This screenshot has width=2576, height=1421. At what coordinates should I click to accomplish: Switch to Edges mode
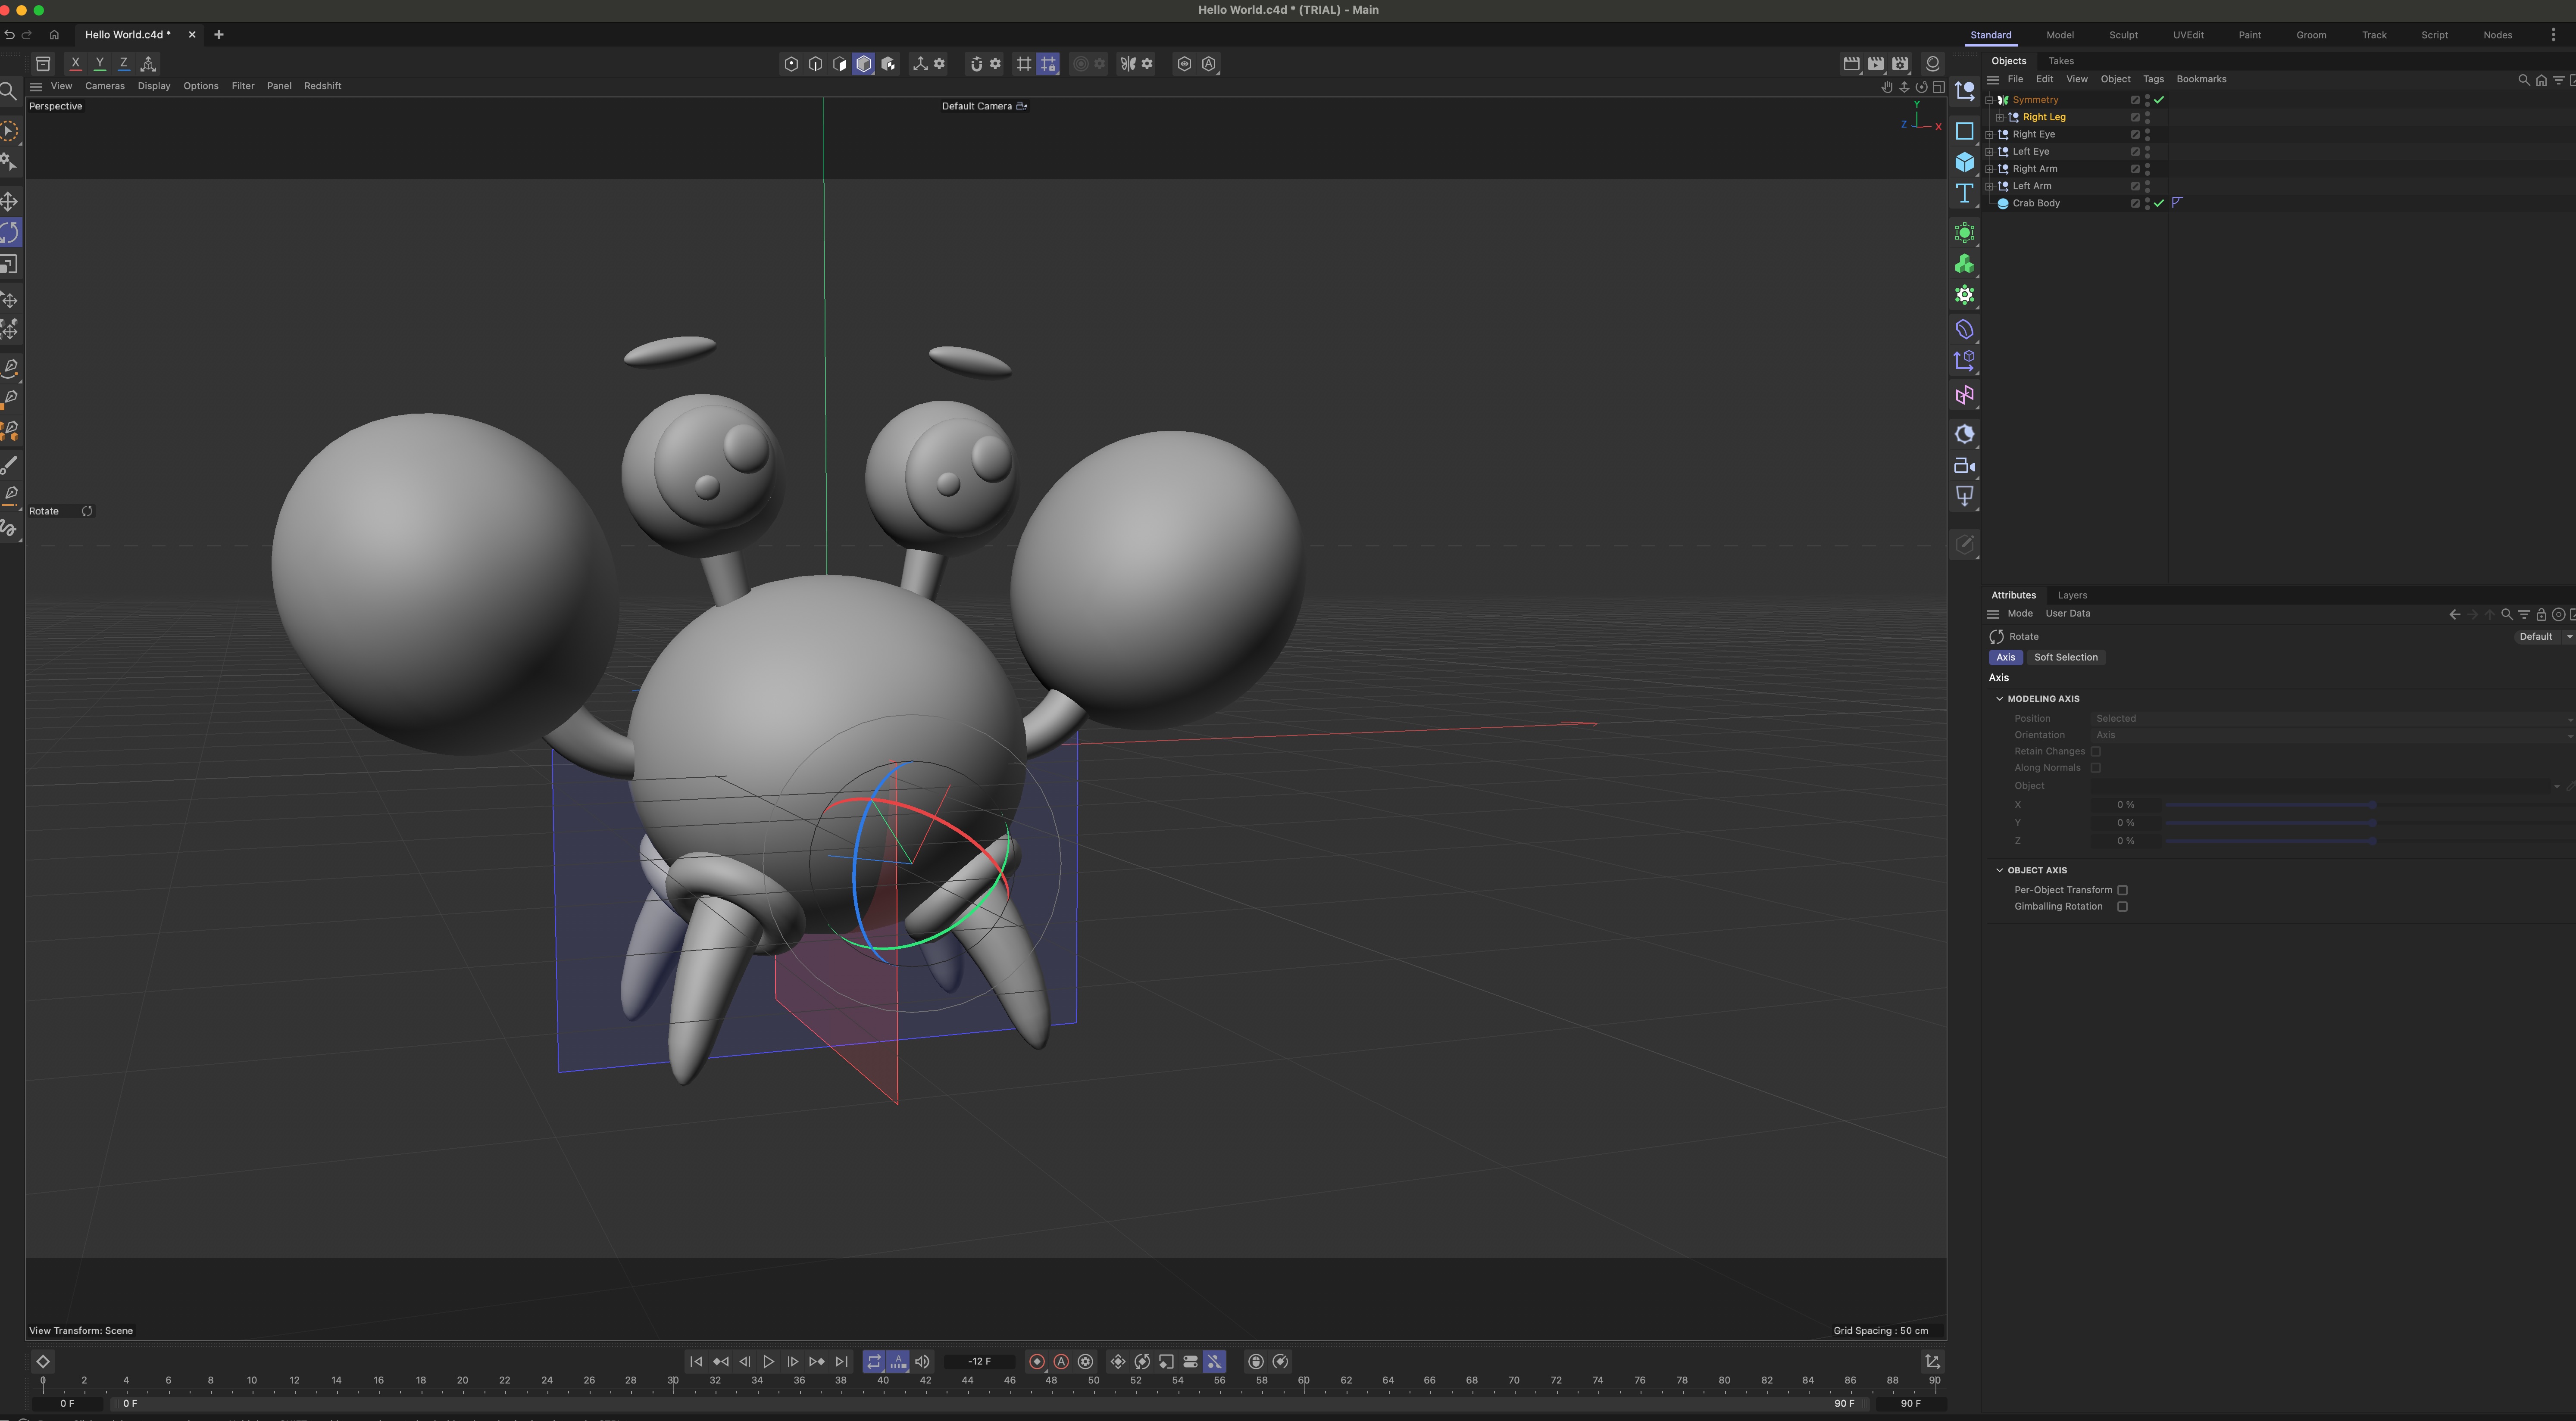tap(815, 64)
